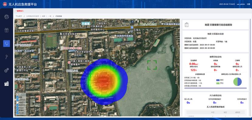
Task: Click the compass icon on map
Action: pyautogui.click(x=19, y=23)
